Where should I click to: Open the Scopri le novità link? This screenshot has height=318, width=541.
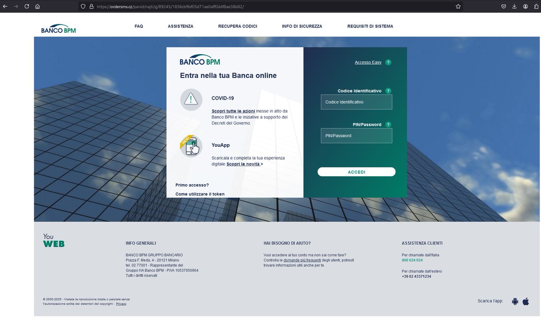click(x=244, y=164)
